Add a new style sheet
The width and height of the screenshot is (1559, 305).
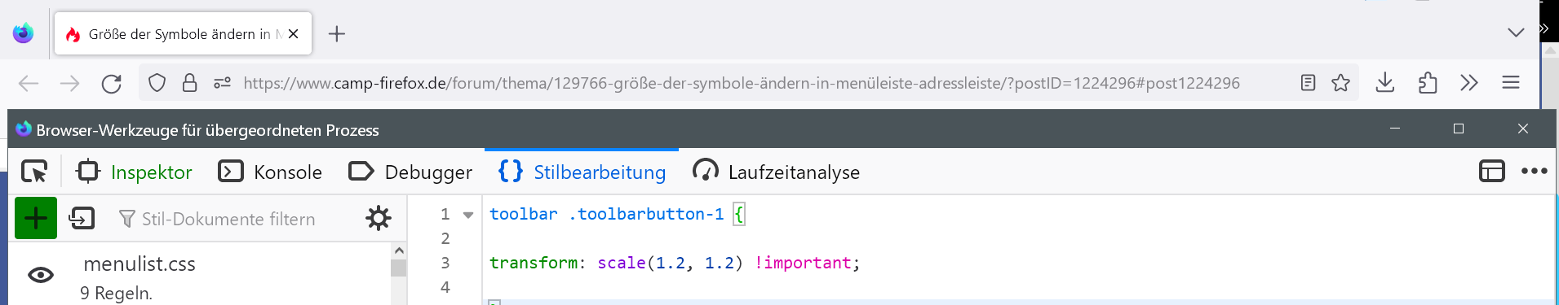tap(36, 218)
